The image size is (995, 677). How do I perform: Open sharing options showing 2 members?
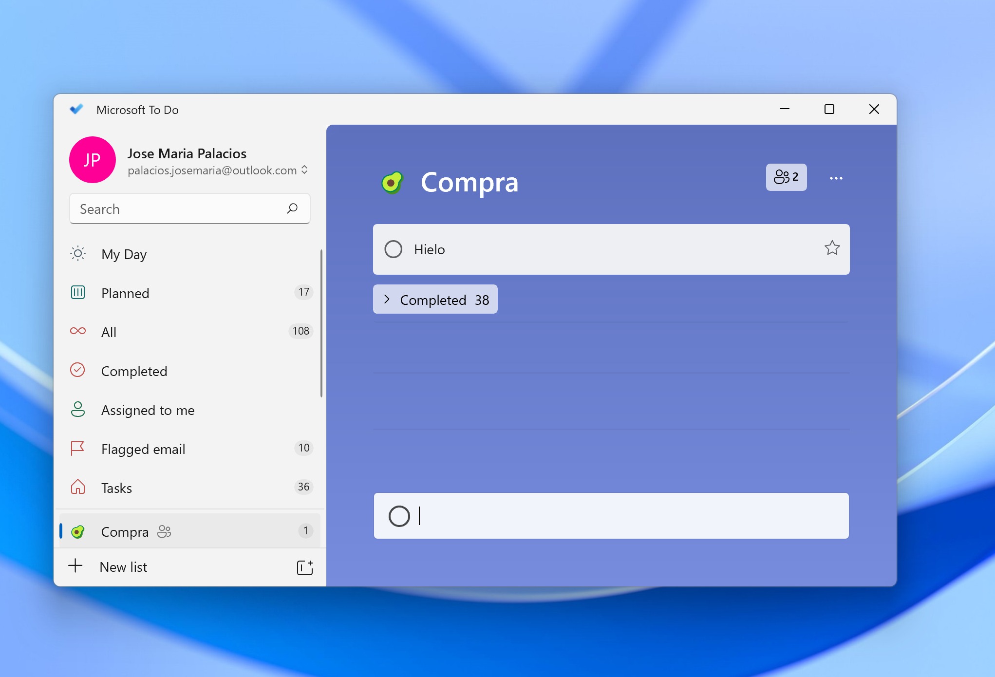[x=786, y=177]
